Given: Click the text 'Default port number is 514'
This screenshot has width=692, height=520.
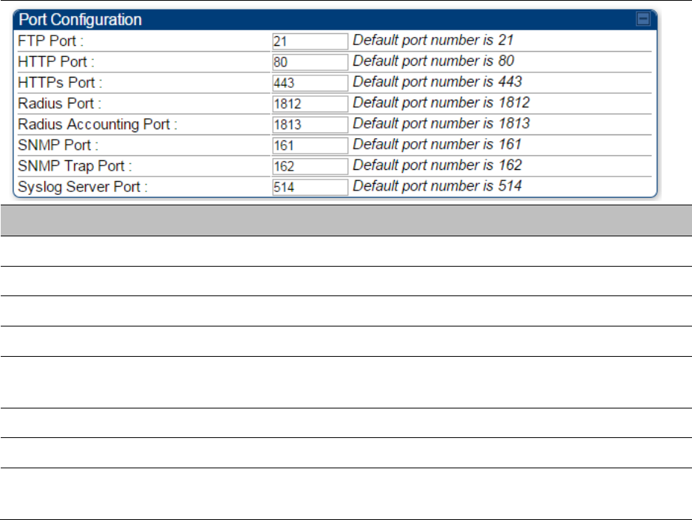Looking at the screenshot, I should (x=437, y=185).
